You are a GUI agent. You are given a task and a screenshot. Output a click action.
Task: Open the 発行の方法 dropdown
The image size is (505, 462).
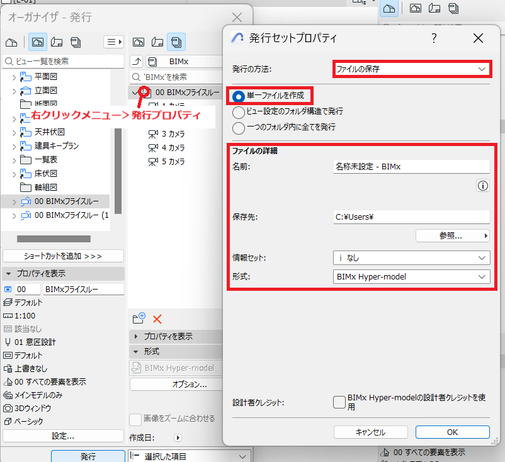(x=411, y=69)
